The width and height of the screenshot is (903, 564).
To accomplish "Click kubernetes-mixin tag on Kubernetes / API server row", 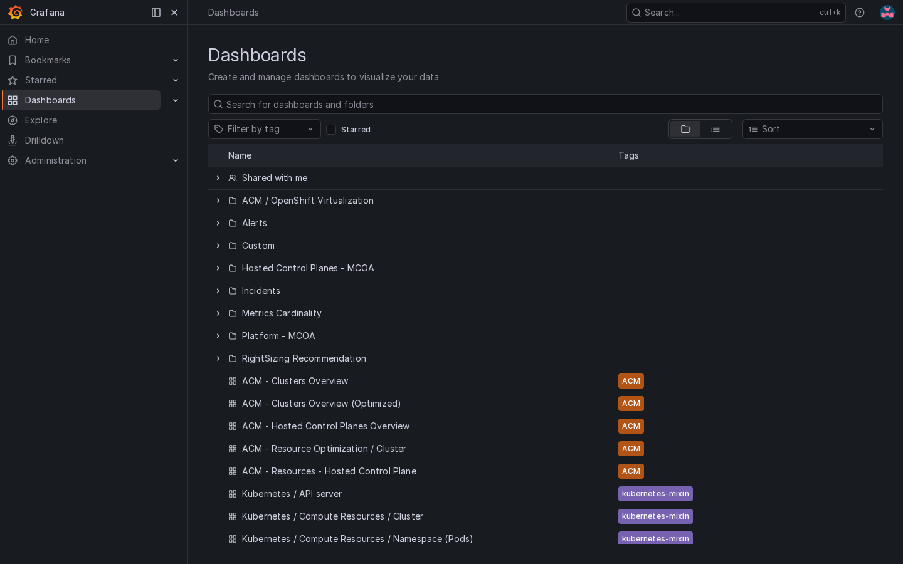I will [x=655, y=494].
